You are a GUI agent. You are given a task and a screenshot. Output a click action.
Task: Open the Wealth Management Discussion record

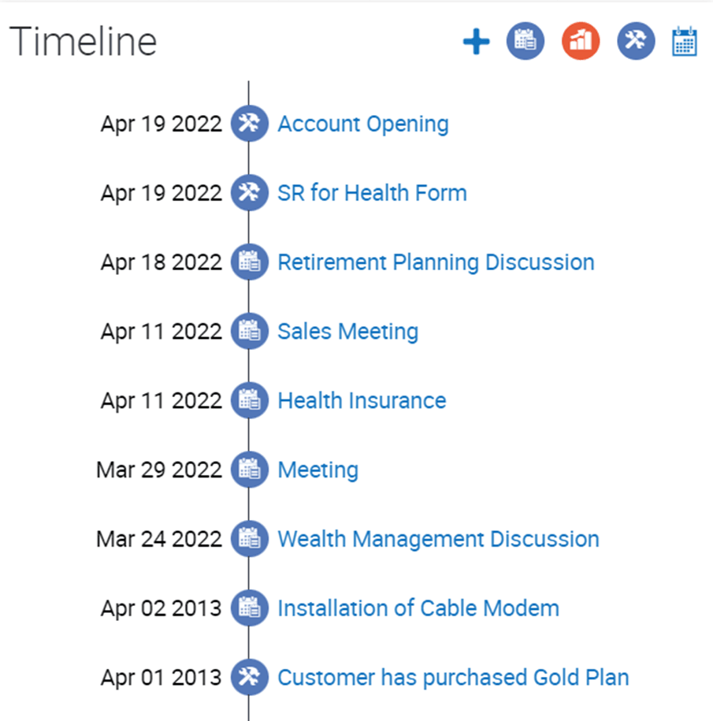[x=438, y=539]
